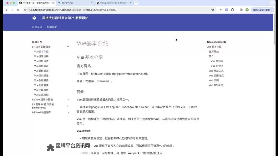Click the 官方网站 section heading
278x156 pixels.
(x=84, y=66)
